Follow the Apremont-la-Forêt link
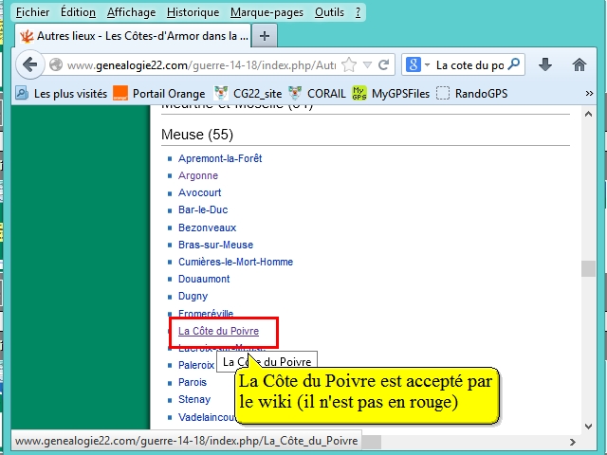The image size is (607, 455). [220, 158]
